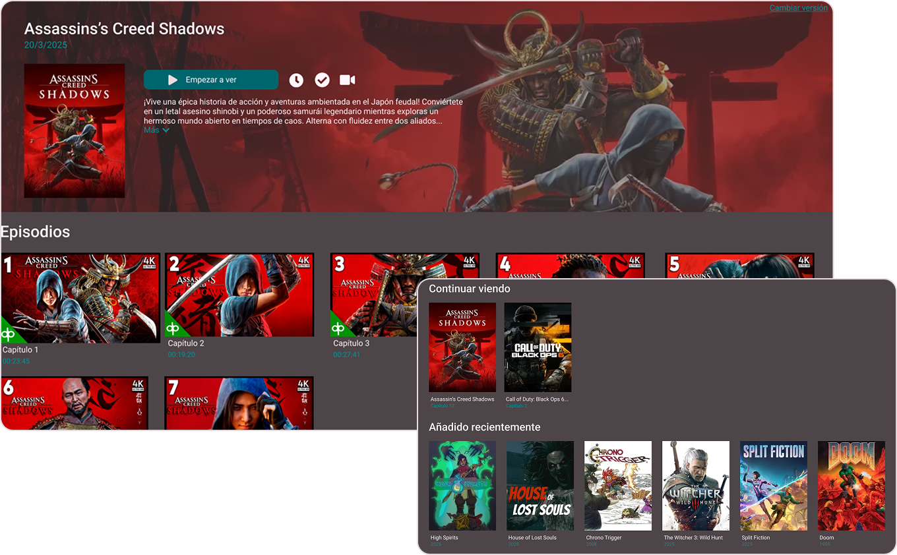Open Capítulo 2 episode thumbnail
The image size is (897, 555).
pos(239,294)
